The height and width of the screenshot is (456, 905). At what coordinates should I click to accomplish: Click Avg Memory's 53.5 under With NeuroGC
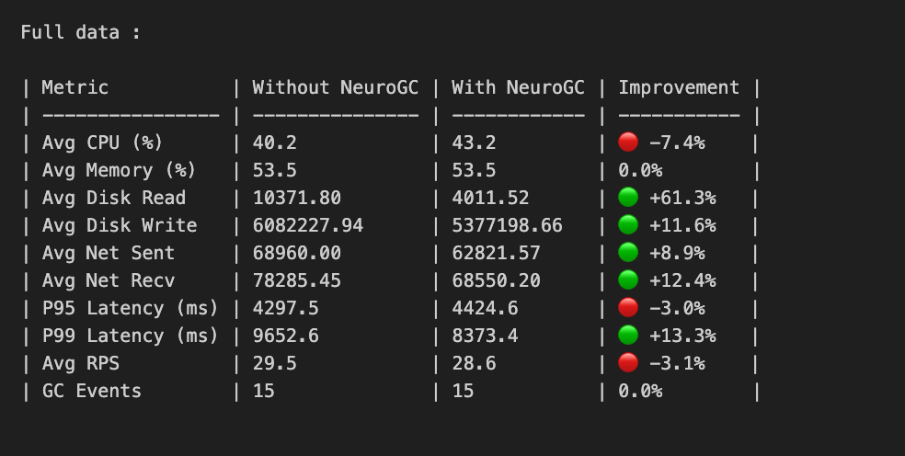coord(474,170)
